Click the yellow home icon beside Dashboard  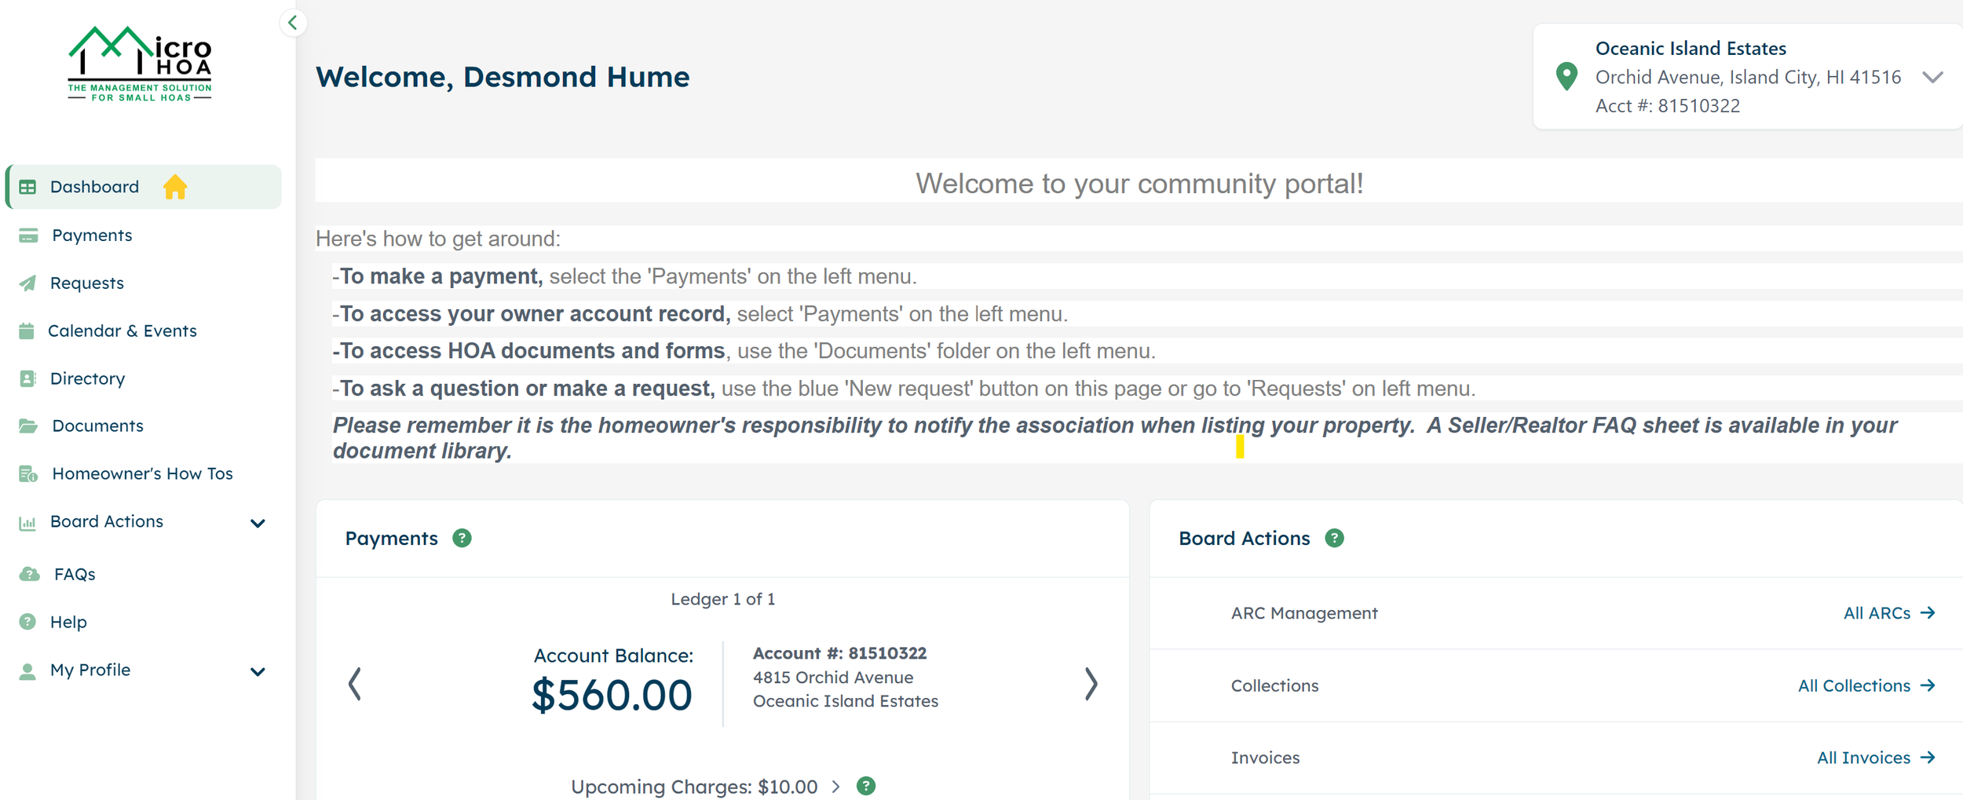click(x=176, y=186)
